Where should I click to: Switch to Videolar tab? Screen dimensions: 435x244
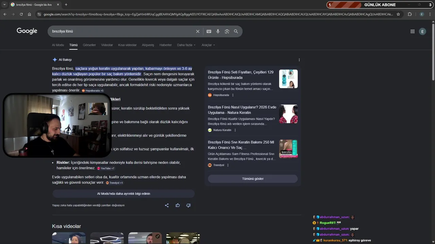[107, 45]
